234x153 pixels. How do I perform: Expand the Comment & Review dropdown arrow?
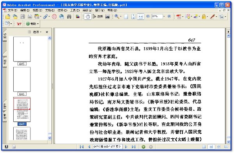click(x=191, y=16)
